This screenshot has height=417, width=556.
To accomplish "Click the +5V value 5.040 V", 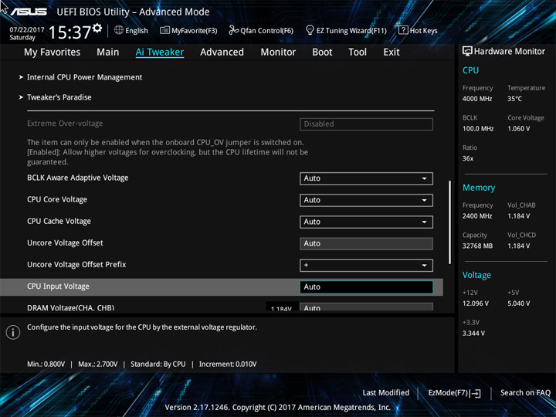I will (518, 303).
